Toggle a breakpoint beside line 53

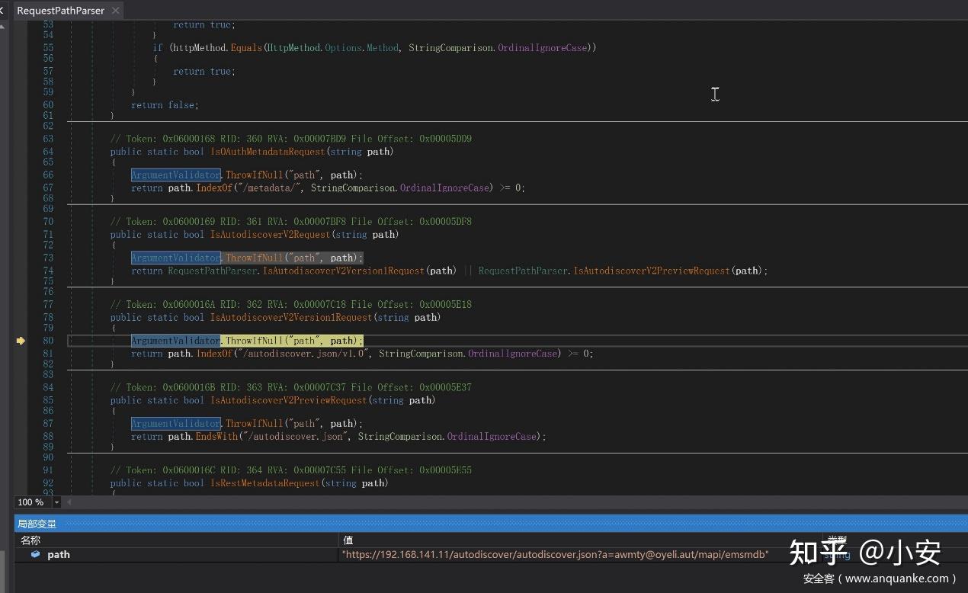21,24
